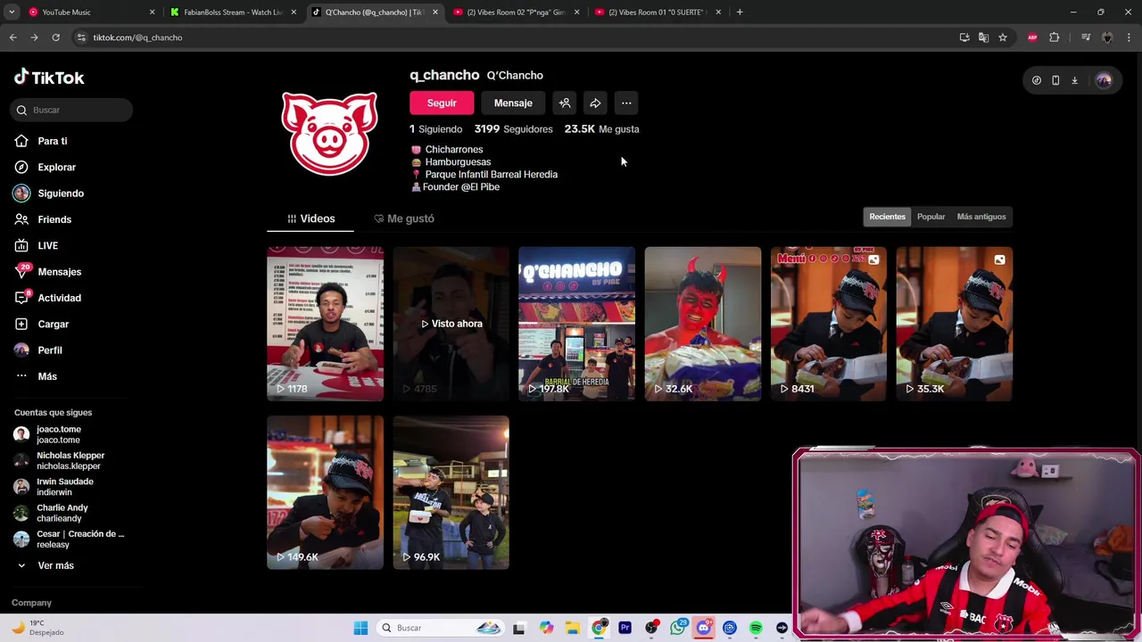Open Discord from taskbar
This screenshot has width=1142, height=642.
[x=703, y=628]
